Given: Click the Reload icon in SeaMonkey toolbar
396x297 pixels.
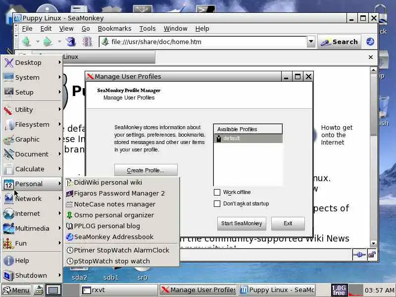Looking at the screenshot, I should pos(71,42).
